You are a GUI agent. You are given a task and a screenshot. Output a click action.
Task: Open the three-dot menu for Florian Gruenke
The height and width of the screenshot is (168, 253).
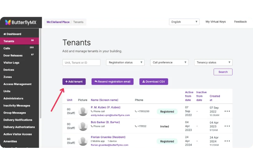227,141
